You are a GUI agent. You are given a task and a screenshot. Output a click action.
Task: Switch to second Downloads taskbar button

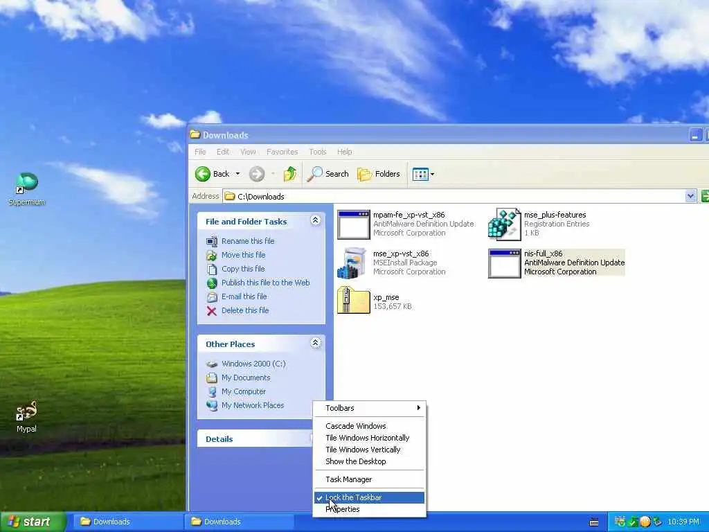pyautogui.click(x=238, y=522)
